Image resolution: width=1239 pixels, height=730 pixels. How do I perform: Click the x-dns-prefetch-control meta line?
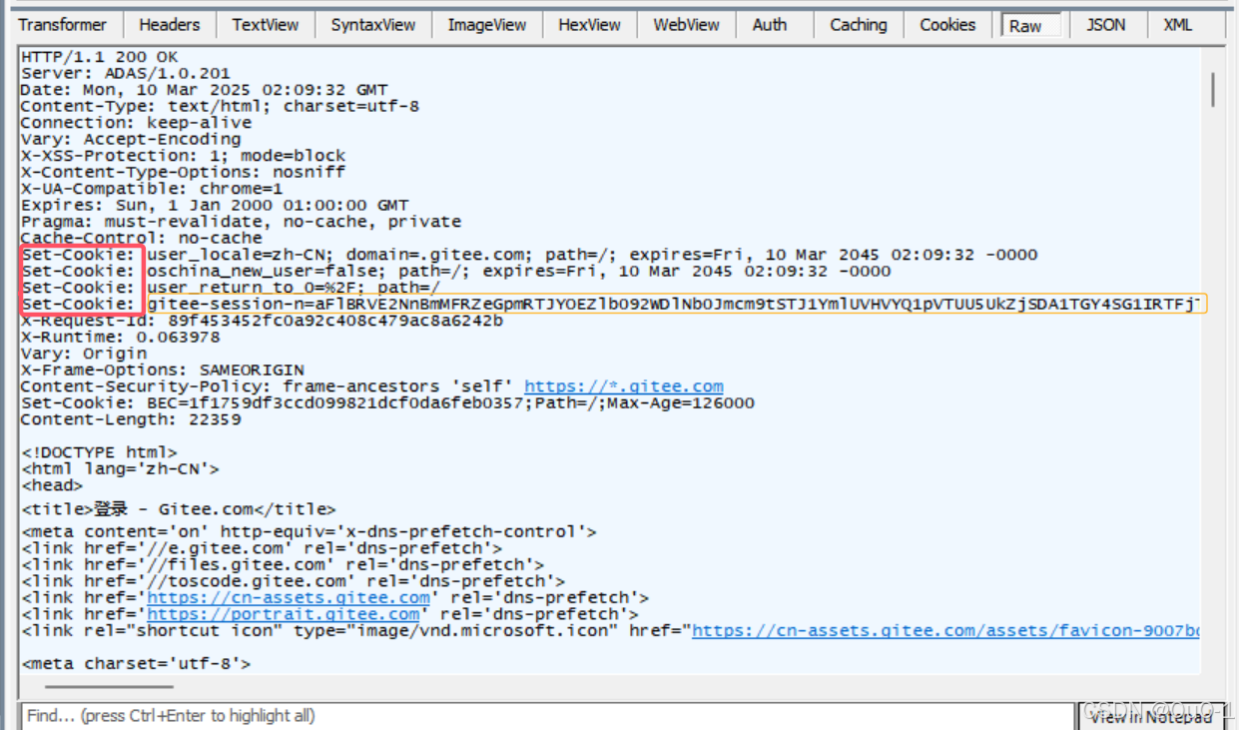tap(309, 532)
